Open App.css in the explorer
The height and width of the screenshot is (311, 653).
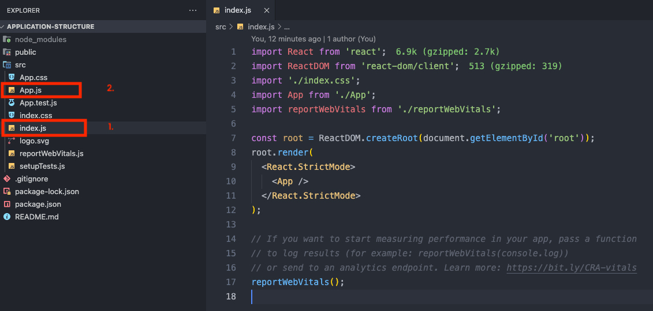33,77
